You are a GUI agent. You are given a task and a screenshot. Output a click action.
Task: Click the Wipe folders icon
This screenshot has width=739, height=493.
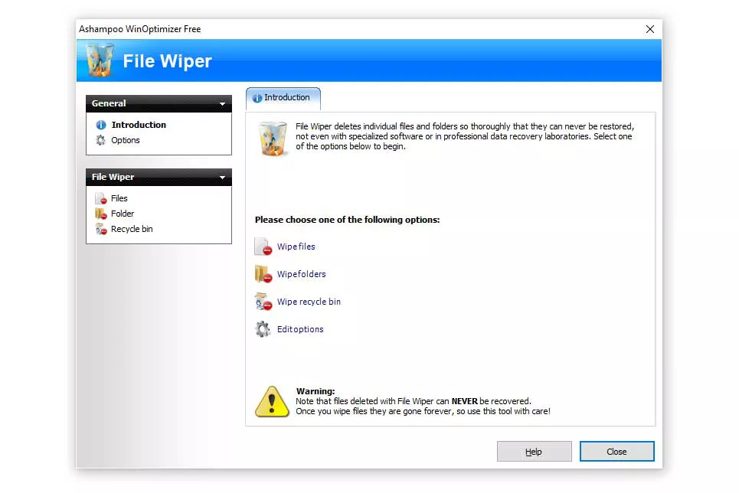tap(262, 273)
